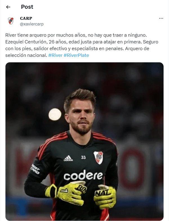Open the CARP display name profile
Screen dimensions: 169x221
pos(26,18)
